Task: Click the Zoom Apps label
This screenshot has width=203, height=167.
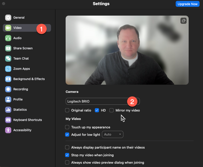Action: point(22,69)
